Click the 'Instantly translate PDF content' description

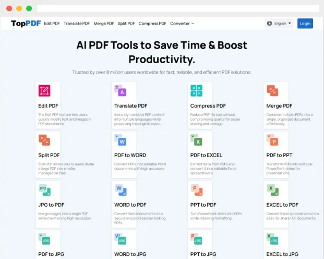(x=139, y=119)
